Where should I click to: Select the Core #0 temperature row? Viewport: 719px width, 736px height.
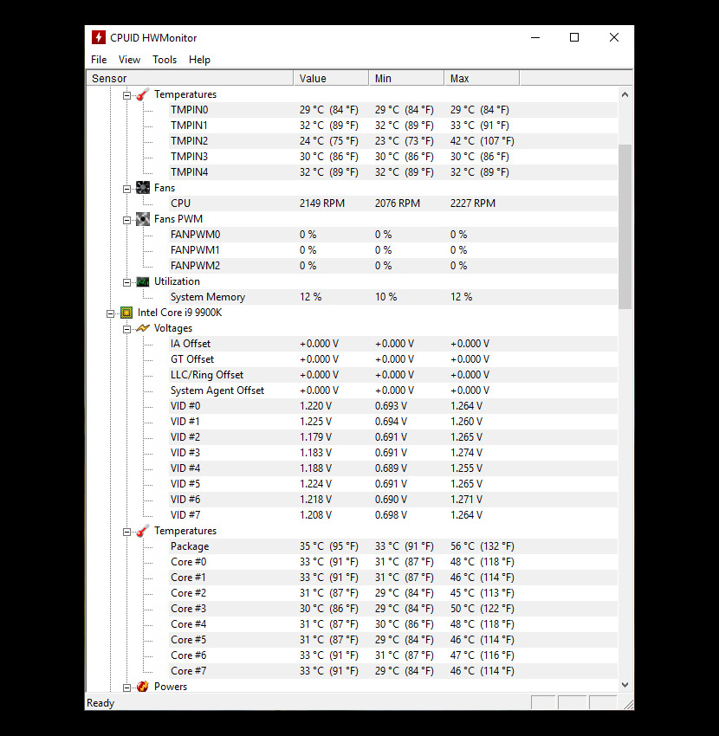pos(392,562)
